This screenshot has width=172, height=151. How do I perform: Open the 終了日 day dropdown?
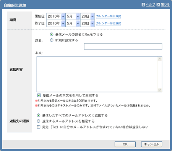(88, 23)
